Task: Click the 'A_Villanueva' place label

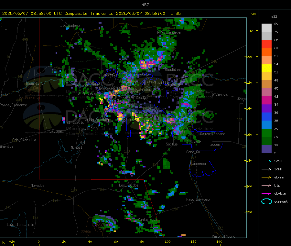Action: point(169,32)
